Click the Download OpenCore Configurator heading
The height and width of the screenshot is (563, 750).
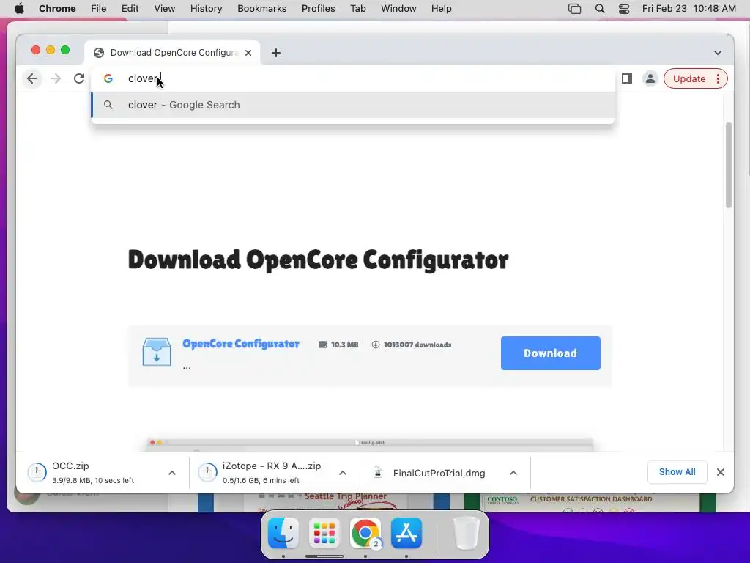click(318, 260)
